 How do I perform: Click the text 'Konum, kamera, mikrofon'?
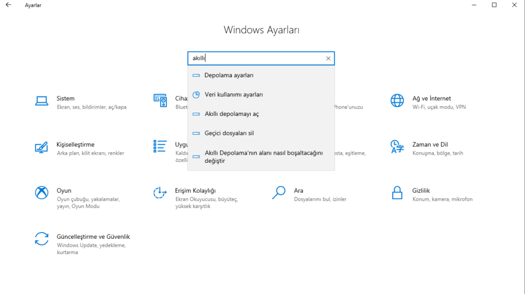442,199
